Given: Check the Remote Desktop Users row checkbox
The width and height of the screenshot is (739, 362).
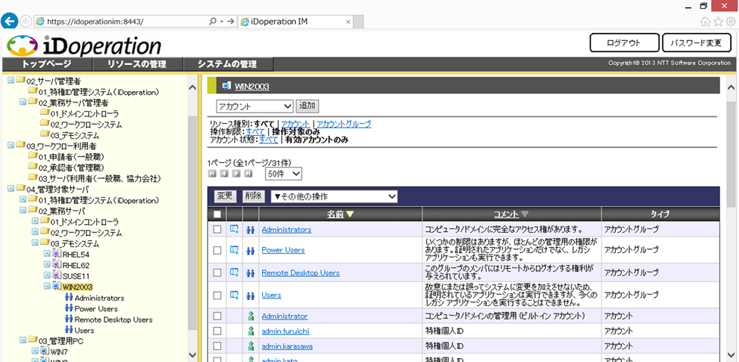Looking at the screenshot, I should [x=216, y=272].
